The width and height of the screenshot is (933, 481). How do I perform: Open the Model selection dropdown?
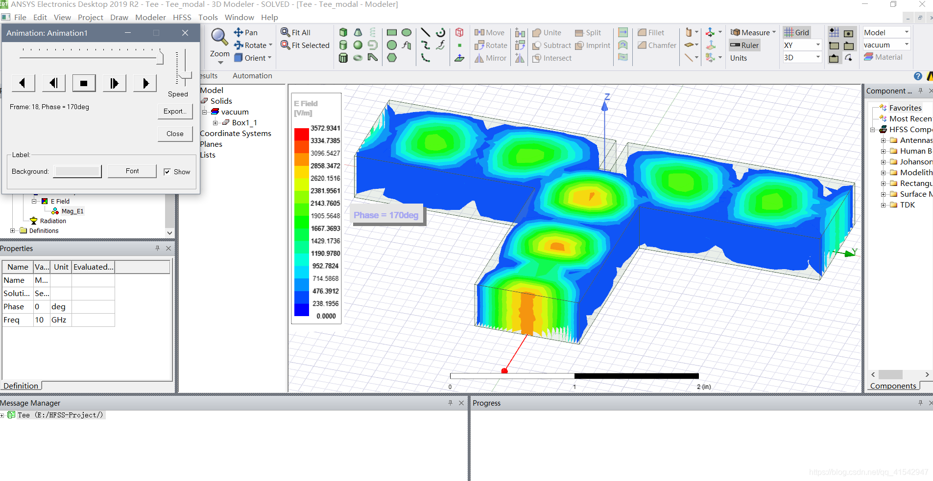pyautogui.click(x=907, y=32)
